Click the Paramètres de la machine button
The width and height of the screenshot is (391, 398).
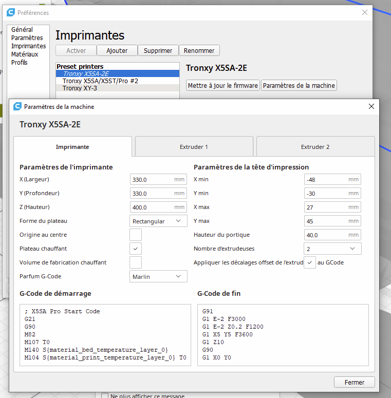[x=299, y=86]
